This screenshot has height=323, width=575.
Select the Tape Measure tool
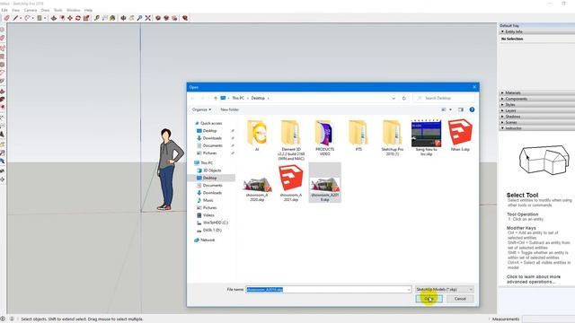pos(97,18)
